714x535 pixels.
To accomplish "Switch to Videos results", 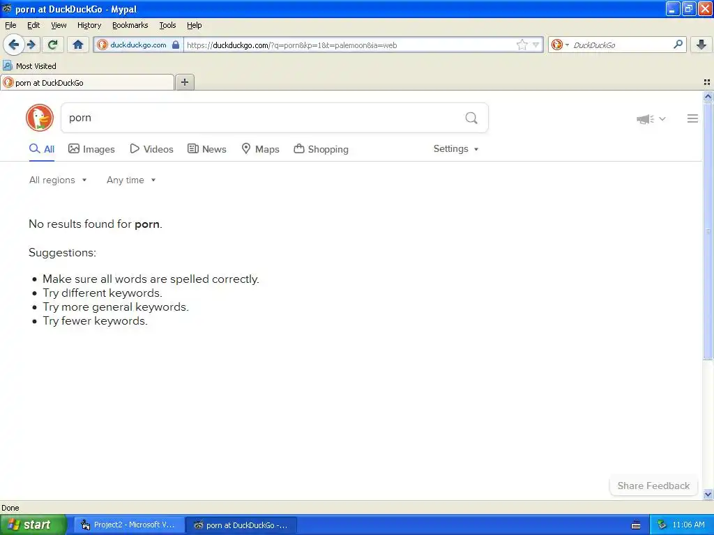I will tap(151, 149).
